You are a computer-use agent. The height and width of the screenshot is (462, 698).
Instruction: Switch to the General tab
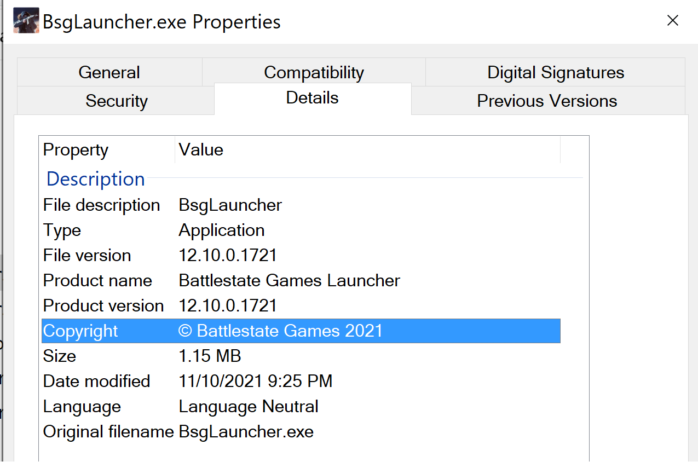109,72
